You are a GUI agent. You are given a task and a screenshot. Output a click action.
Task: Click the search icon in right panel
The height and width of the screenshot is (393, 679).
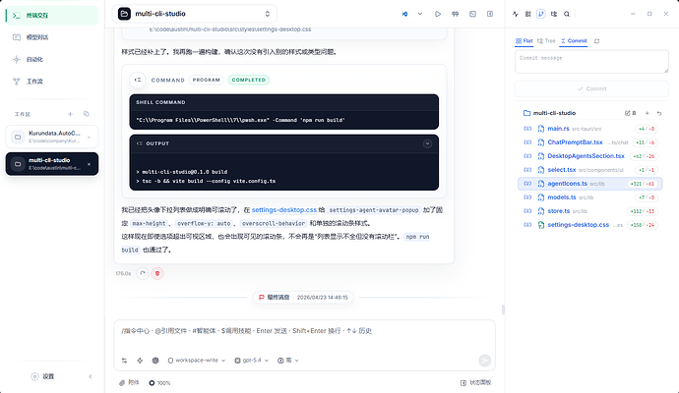[567, 14]
